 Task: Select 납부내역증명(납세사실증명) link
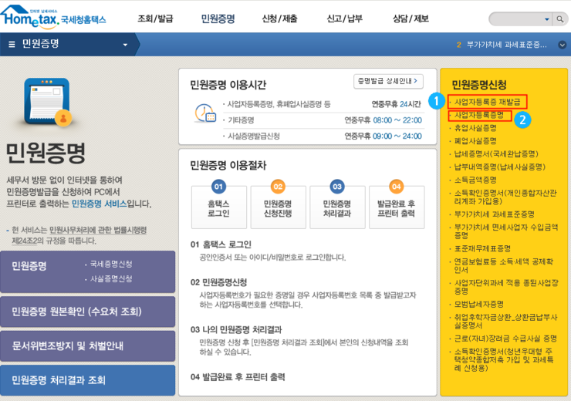500,167
